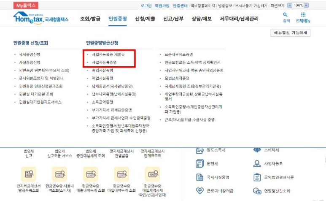Screen dimensions: 326x201
Task: Open 민원증명 민원신청결과조회
Action: pyautogui.click(x=41, y=86)
